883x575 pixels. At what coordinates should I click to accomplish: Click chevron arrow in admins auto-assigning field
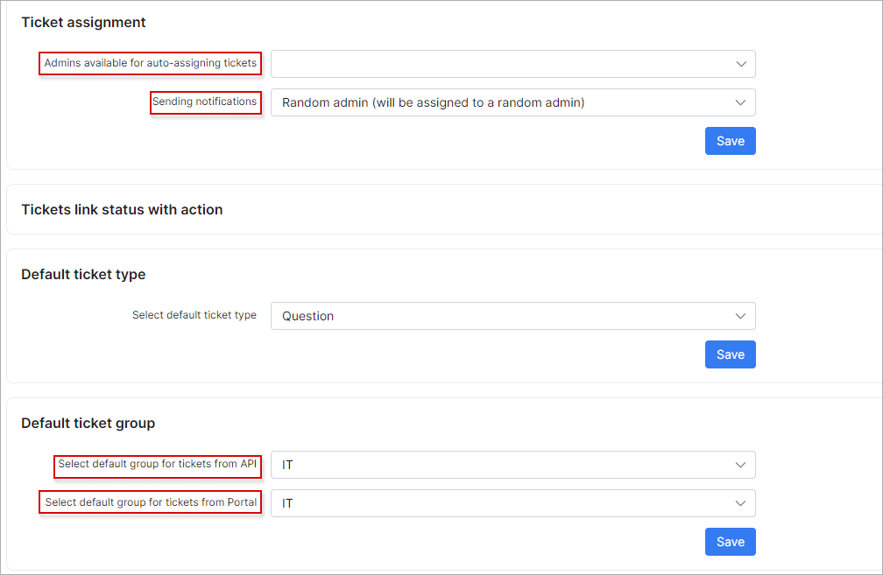click(741, 64)
